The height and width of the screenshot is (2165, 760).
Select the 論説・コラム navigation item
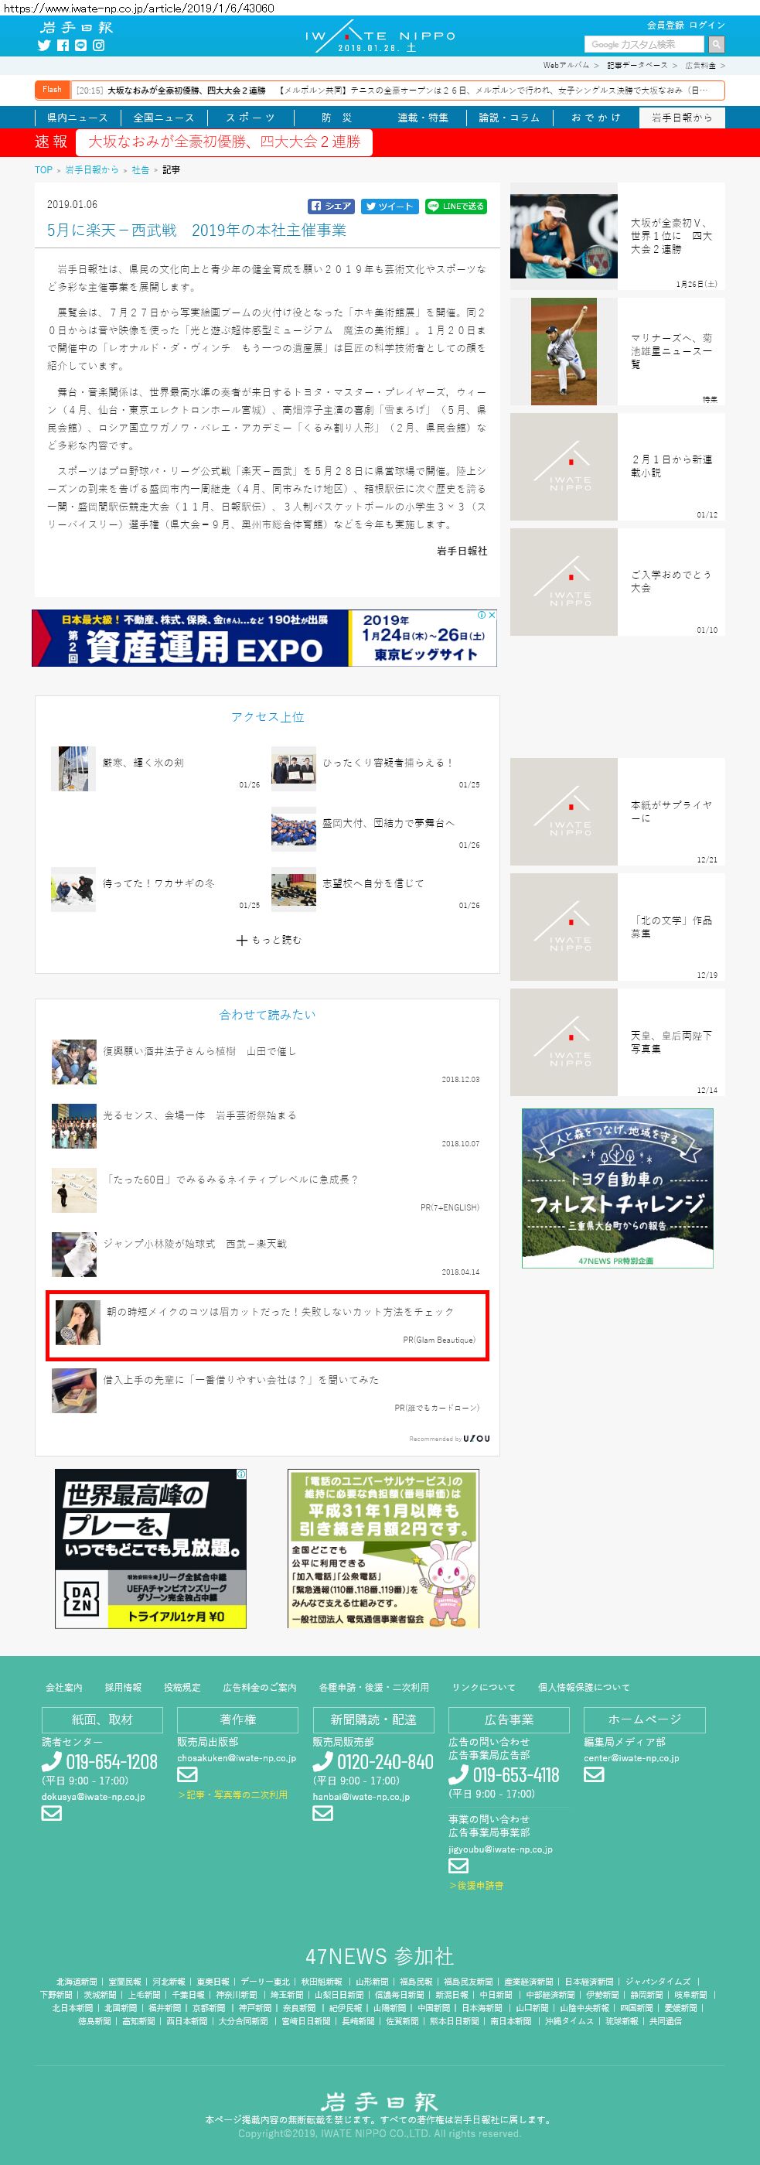(509, 118)
